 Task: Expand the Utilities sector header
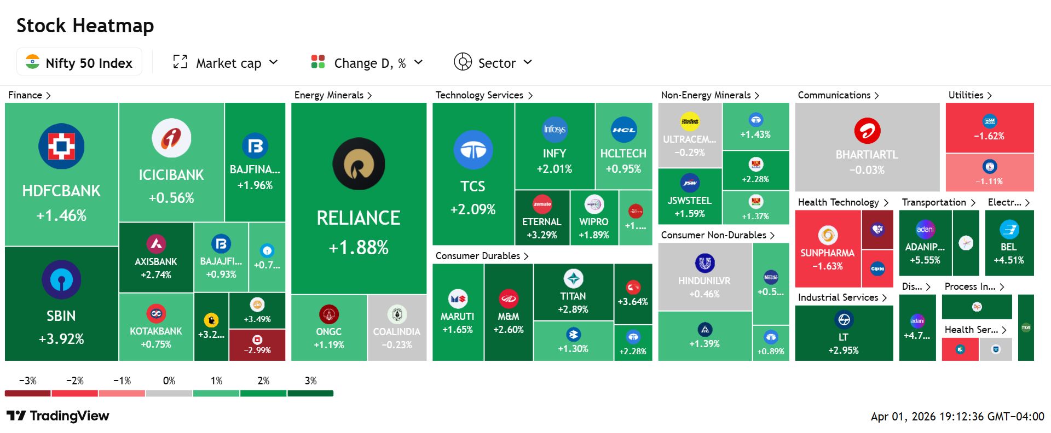click(971, 95)
